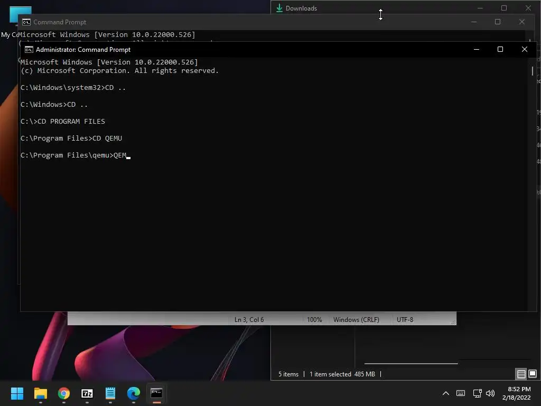This screenshot has width=541, height=406.
Task: Click the Notepad Ln 3, Col 6 status
Action: (x=249, y=320)
